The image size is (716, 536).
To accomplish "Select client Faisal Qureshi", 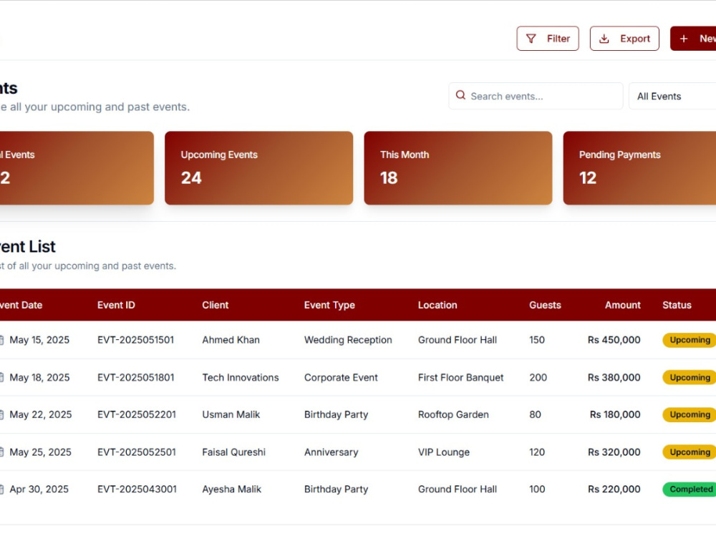I will pos(234,452).
